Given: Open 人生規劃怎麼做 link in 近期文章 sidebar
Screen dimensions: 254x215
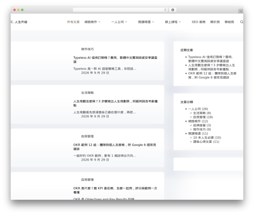Looking at the screenshot, I should (x=211, y=67).
